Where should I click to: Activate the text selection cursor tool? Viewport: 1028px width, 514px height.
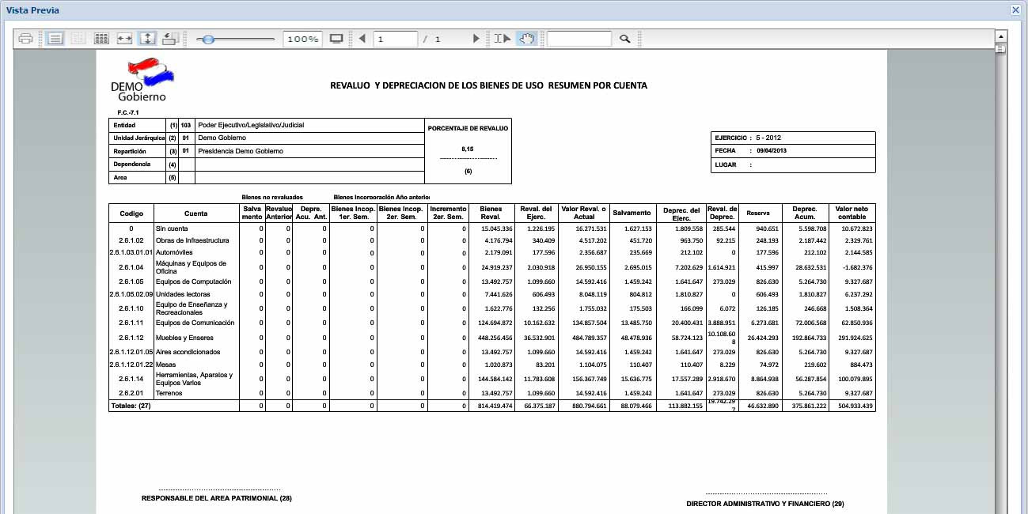tap(503, 39)
